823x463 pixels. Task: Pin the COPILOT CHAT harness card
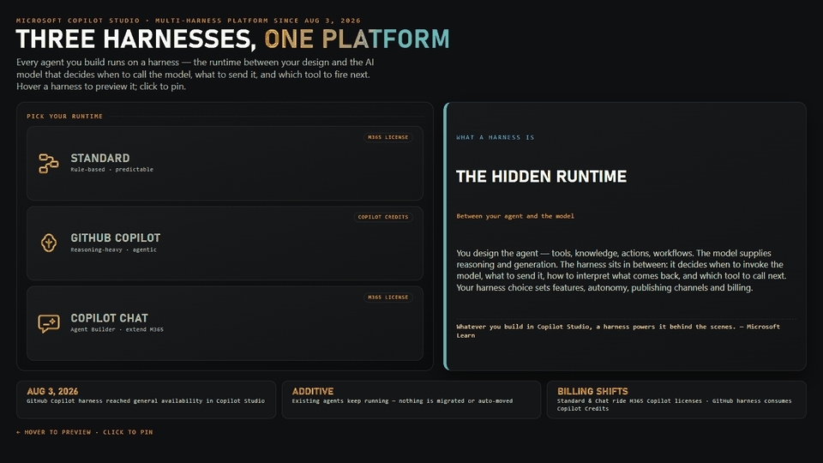coord(225,323)
